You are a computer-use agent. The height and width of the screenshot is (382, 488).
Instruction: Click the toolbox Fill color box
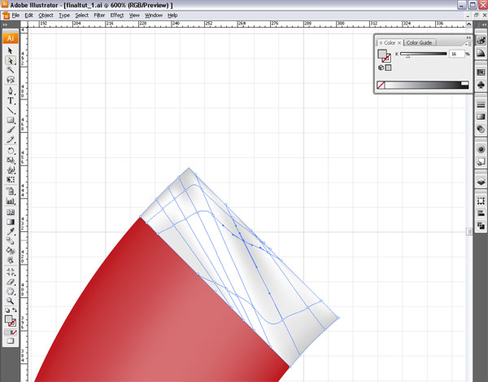[8, 319]
